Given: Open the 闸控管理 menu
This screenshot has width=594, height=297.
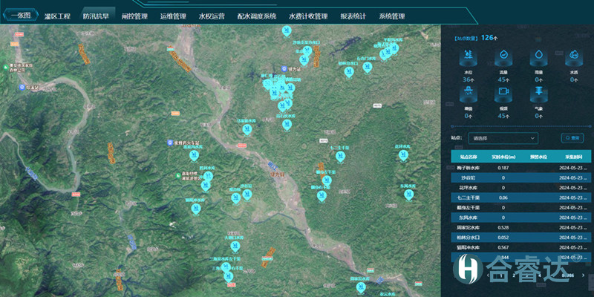Looking at the screenshot, I should (134, 16).
